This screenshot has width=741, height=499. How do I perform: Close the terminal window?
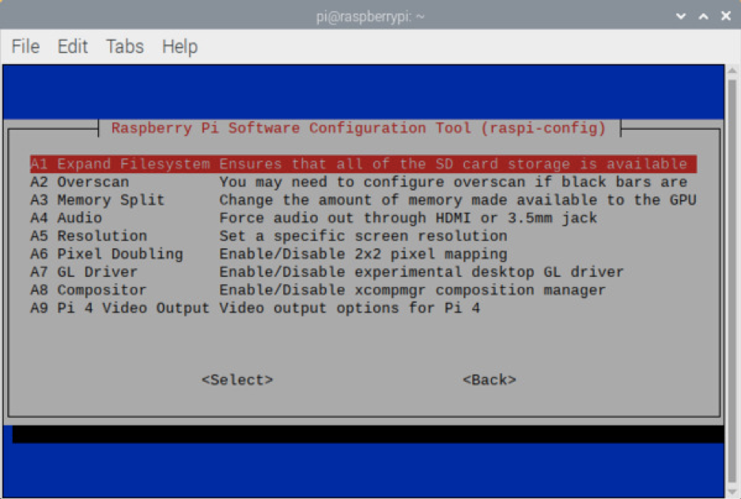[x=726, y=17]
